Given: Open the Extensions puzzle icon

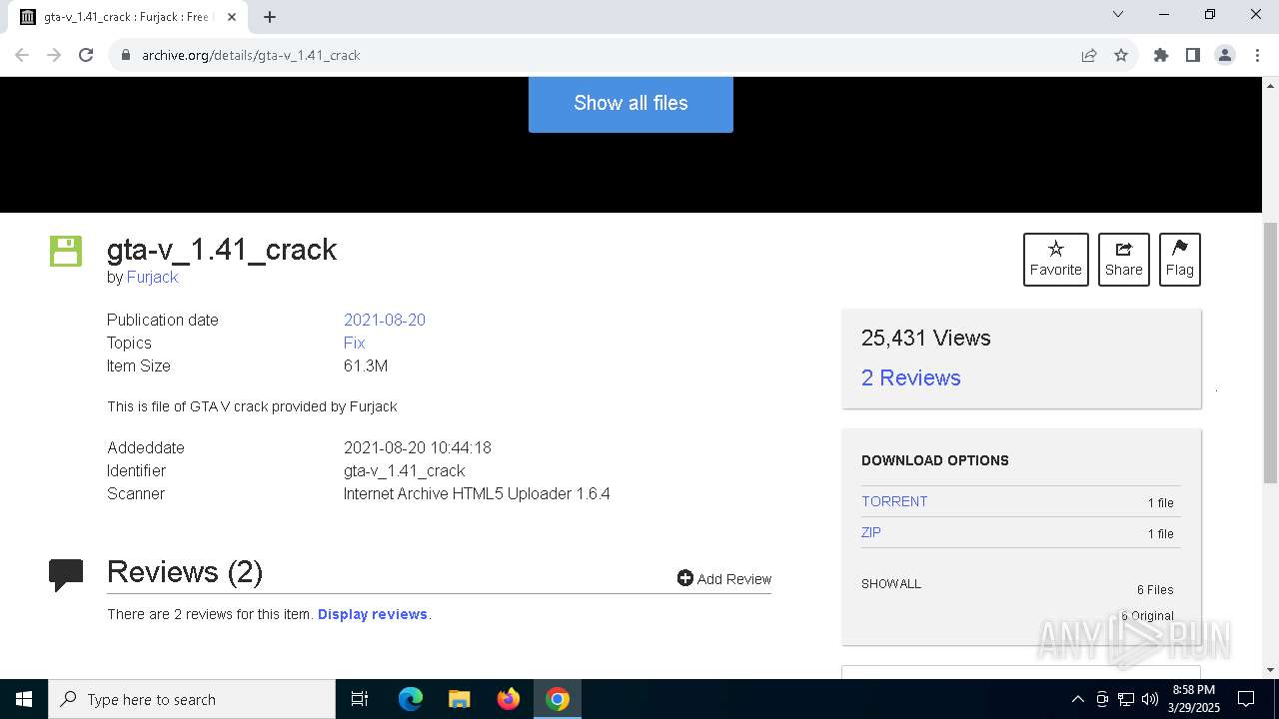Looking at the screenshot, I should 1161,55.
